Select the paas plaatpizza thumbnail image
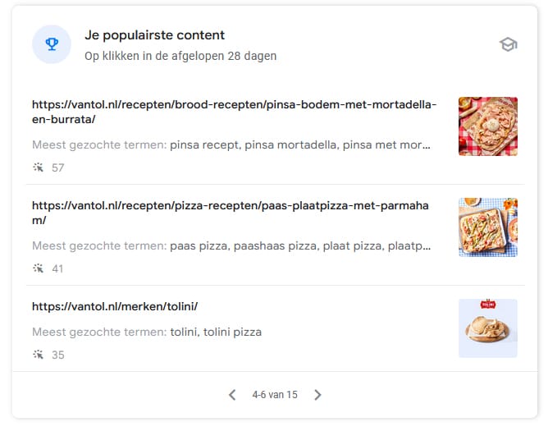This screenshot has height=431, width=548. pyautogui.click(x=488, y=227)
